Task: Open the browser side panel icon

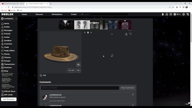Action: coord(183,7)
